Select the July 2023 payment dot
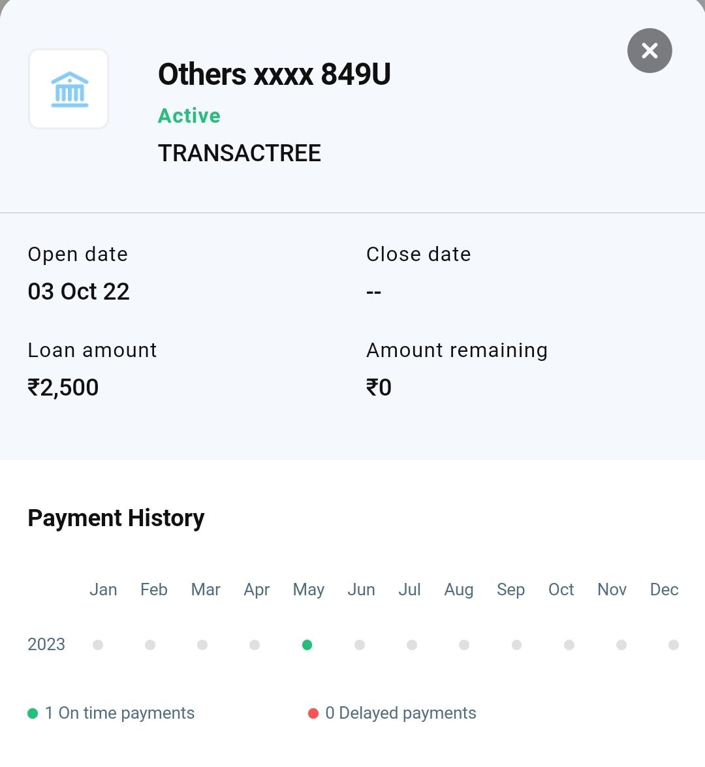 click(x=412, y=645)
